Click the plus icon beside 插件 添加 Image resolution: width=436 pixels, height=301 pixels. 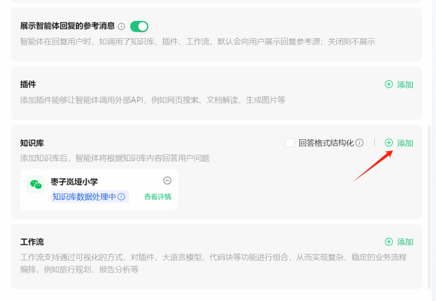pos(389,85)
